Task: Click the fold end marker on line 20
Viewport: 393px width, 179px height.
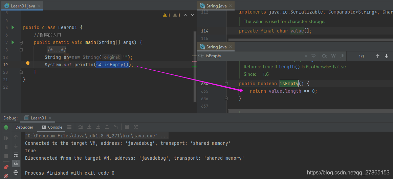Action: 21,72
